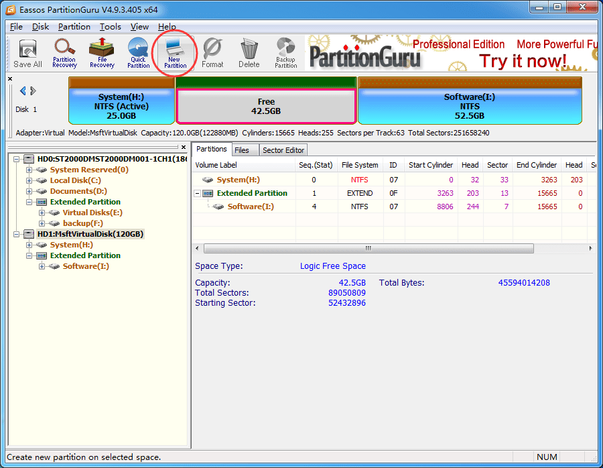Collapse Extended Partition row in table
603x468 pixels.
coord(197,193)
